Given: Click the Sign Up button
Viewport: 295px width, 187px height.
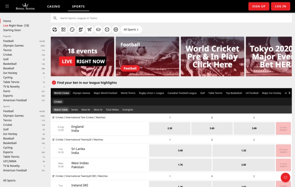Looking at the screenshot, I should pyautogui.click(x=259, y=6).
